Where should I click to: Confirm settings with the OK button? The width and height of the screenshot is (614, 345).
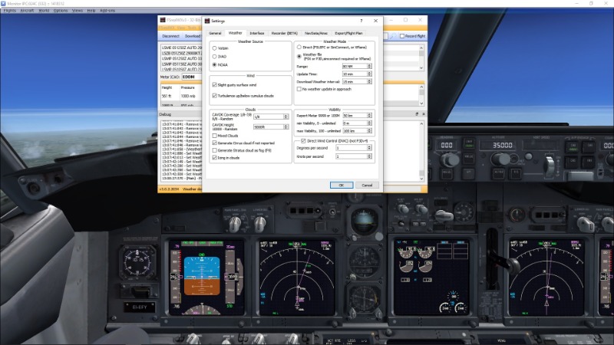click(x=342, y=185)
